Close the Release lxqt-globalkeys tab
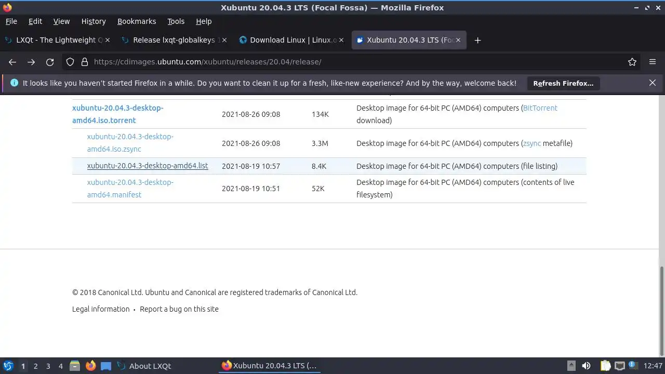The height and width of the screenshot is (374, 665). click(224, 40)
